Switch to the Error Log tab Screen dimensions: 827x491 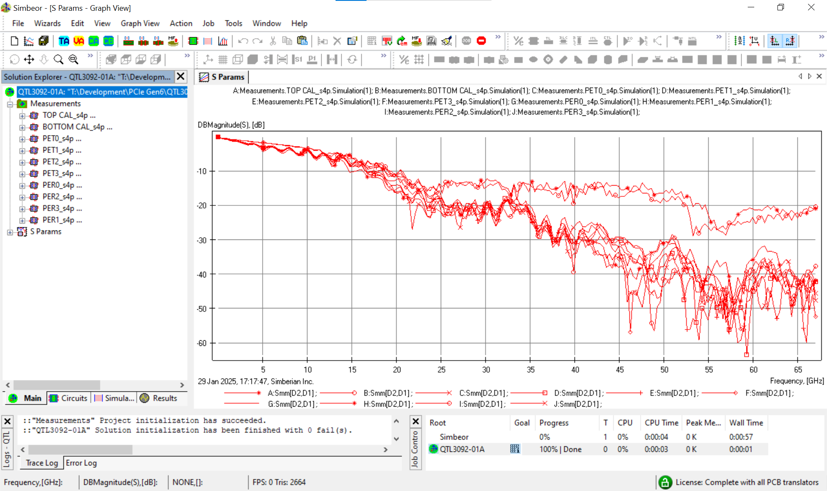81,463
